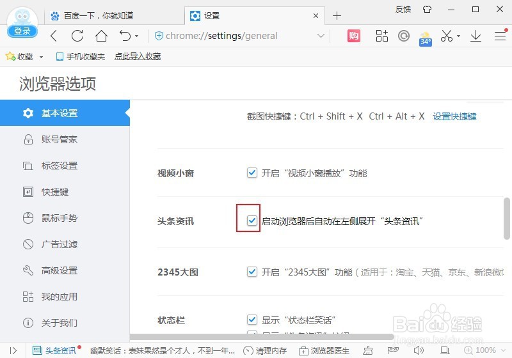Toggle 开启2345大图 checkbox
Viewport: 512px width, 358px height.
click(x=252, y=271)
